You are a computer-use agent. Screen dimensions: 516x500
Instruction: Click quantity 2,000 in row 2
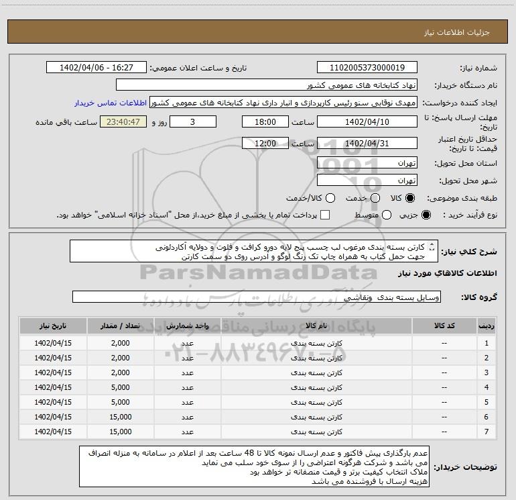pos(120,358)
